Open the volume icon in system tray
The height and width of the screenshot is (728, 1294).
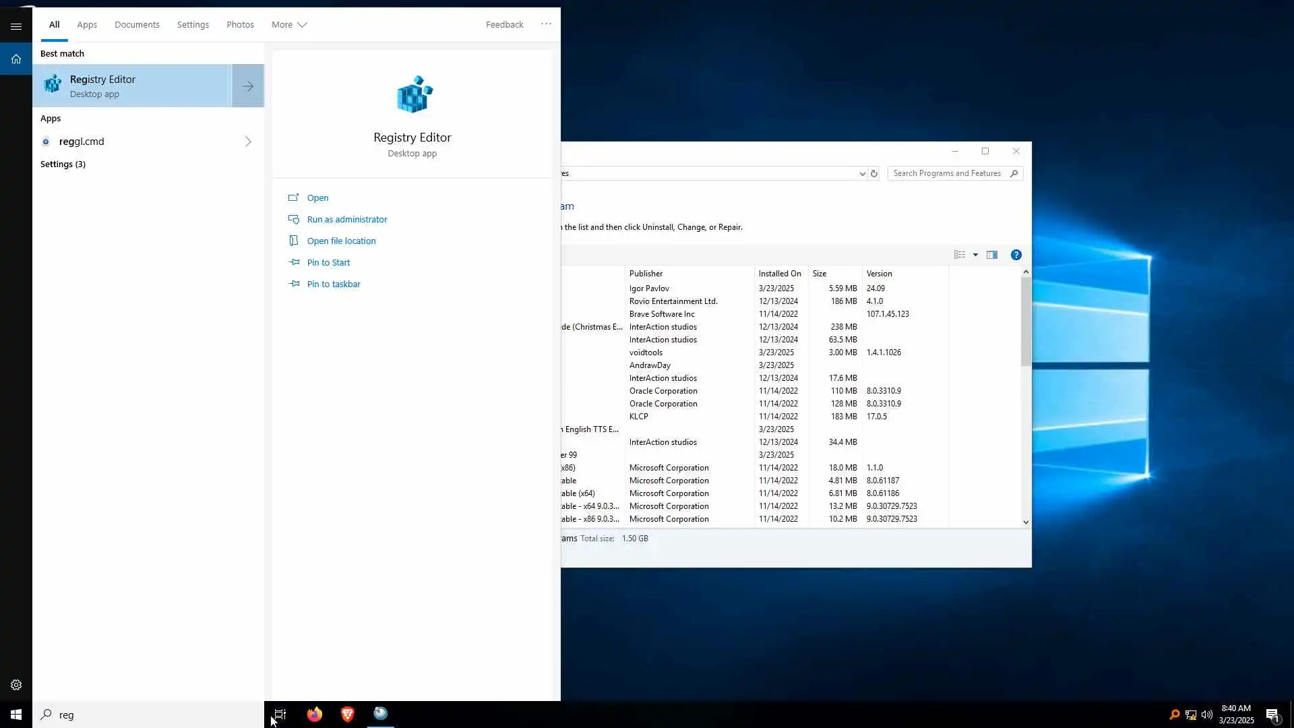point(1206,715)
